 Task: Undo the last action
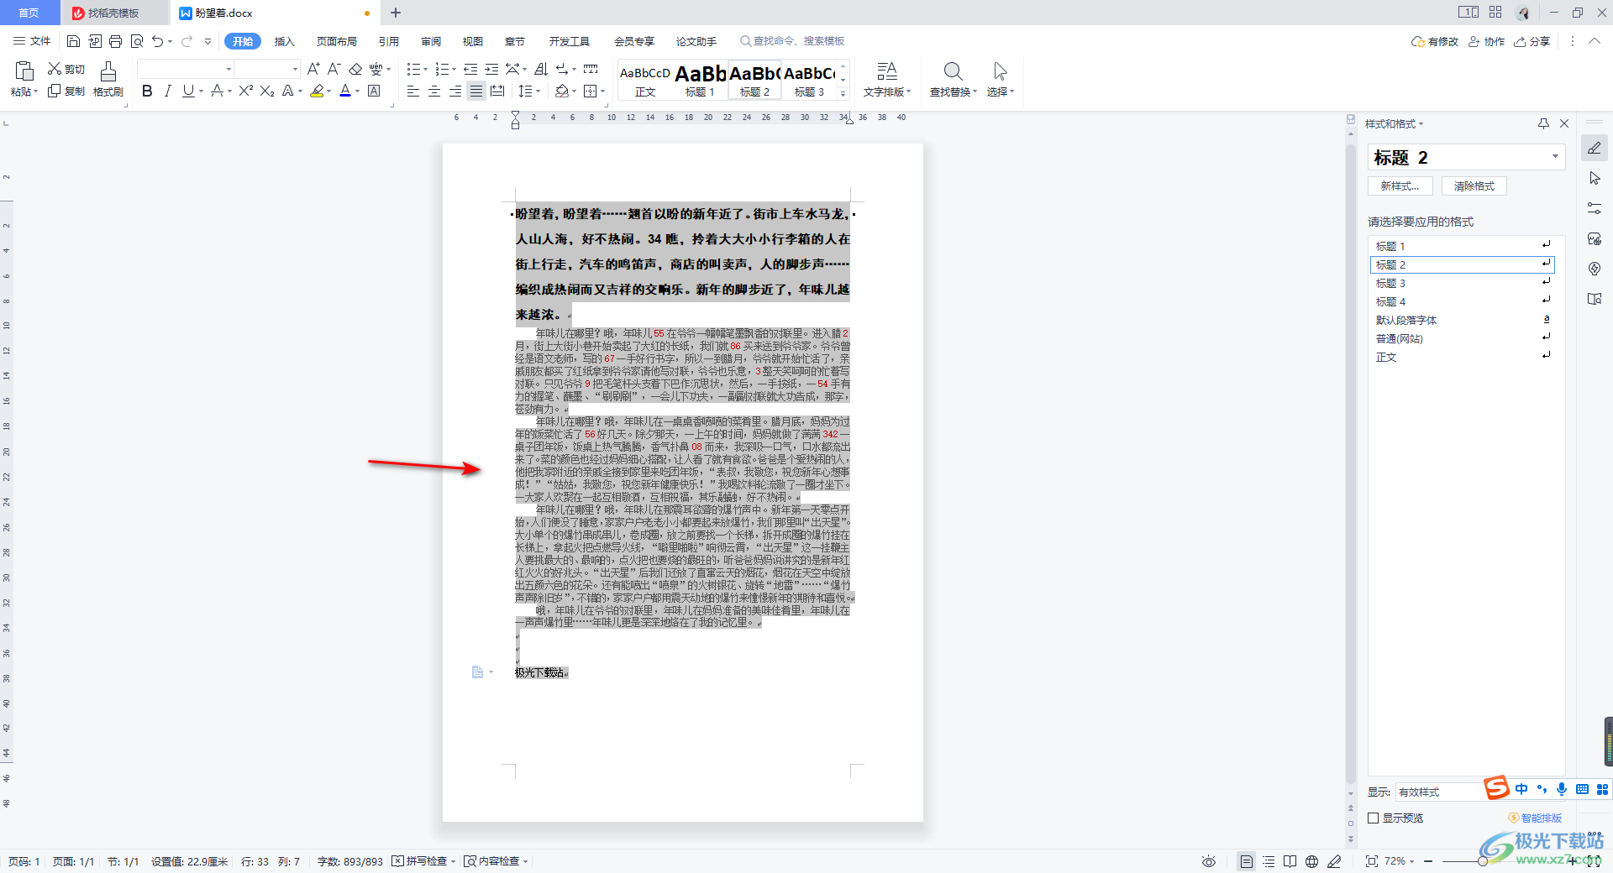(x=157, y=41)
